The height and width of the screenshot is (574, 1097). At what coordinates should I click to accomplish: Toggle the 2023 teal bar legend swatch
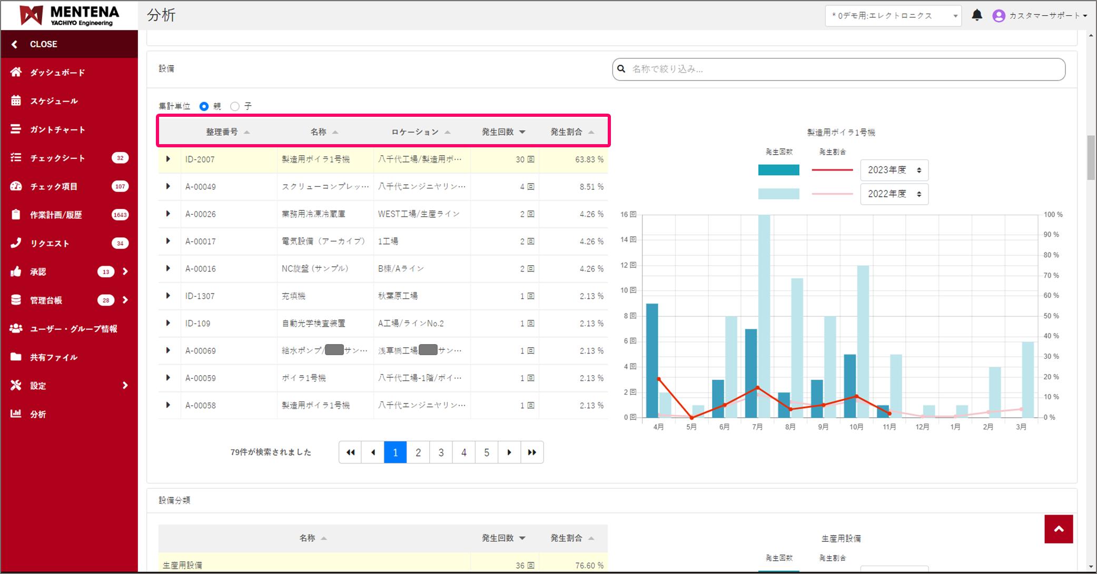(778, 170)
